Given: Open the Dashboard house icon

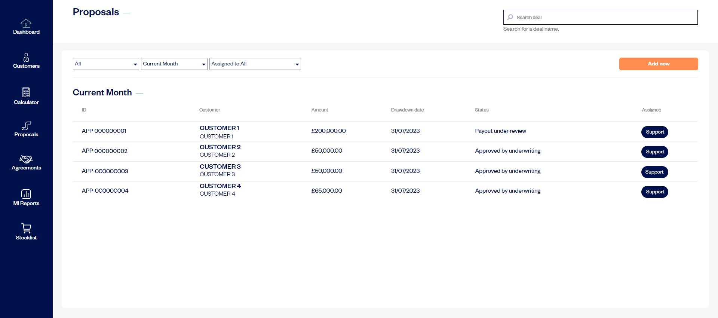Looking at the screenshot, I should (x=26, y=23).
